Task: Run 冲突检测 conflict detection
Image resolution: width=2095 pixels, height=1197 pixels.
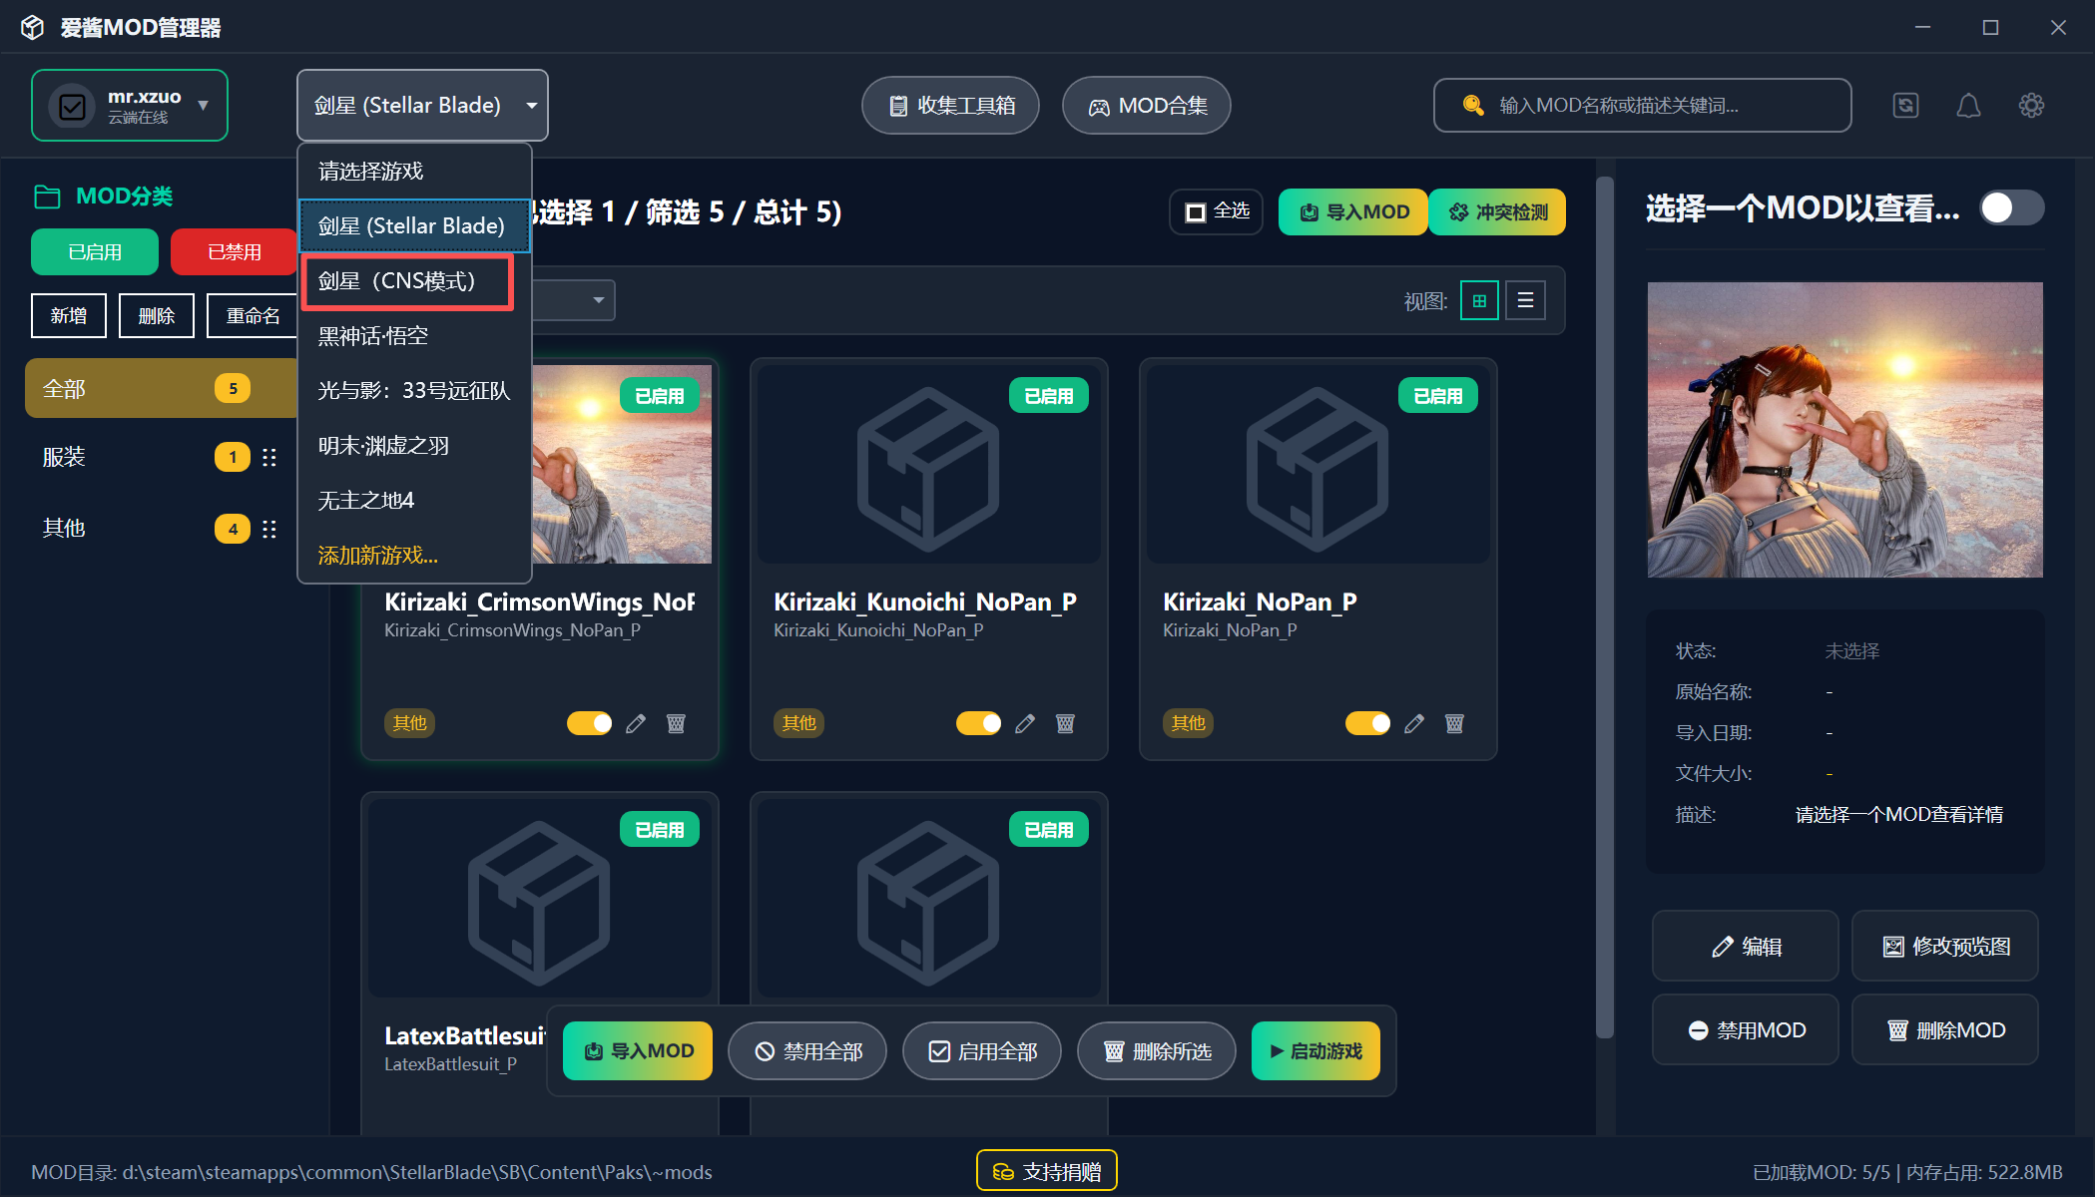Action: coord(1496,211)
